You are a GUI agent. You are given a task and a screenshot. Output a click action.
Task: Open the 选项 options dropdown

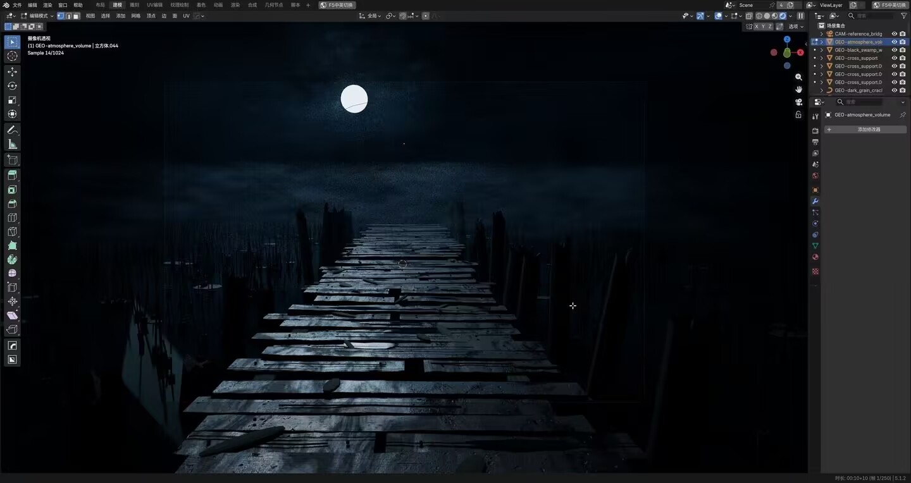(795, 27)
